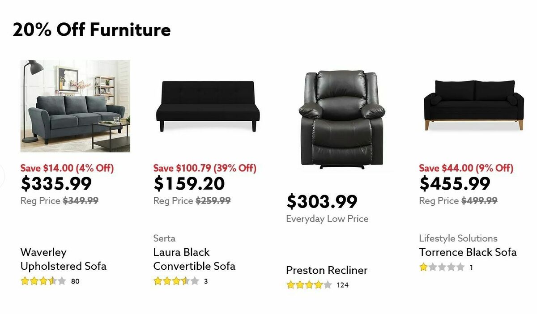The width and height of the screenshot is (537, 314).
Task: Click the Serta brand name
Action: click(164, 238)
